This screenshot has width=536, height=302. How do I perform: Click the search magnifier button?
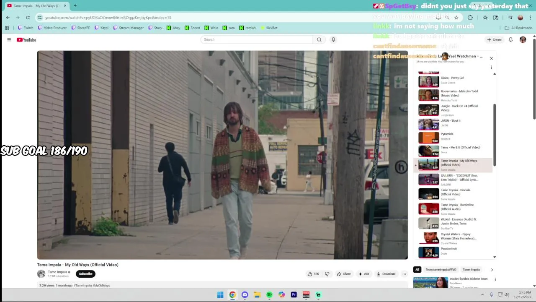pyautogui.click(x=319, y=39)
